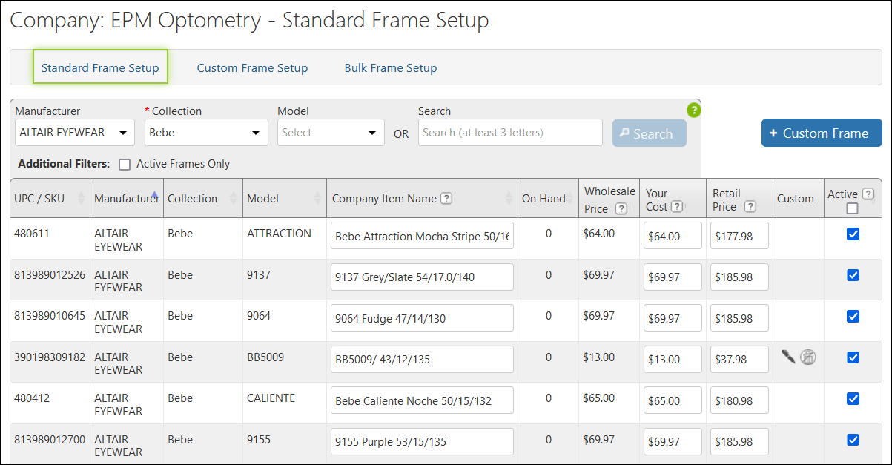Click the delete trash icon for frame BB5009
The width and height of the screenshot is (892, 465).
[808, 357]
